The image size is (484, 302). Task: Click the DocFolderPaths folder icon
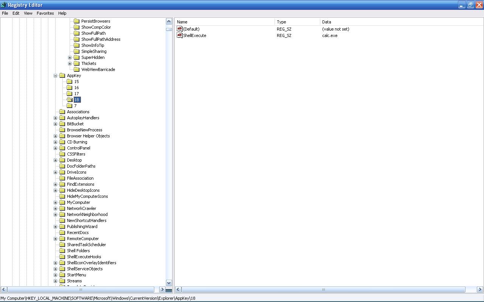pos(62,166)
